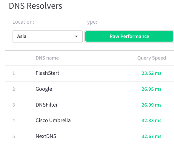Click the 26.95 ms query speed value
Image resolution: width=174 pixels, height=144 pixels.
point(152,89)
